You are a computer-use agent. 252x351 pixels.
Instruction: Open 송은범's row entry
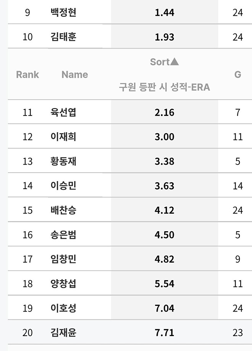pos(62,234)
